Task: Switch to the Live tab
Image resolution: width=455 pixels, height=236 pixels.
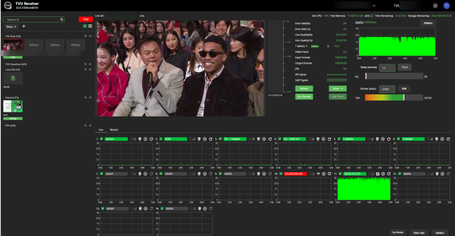Action: 101,129
